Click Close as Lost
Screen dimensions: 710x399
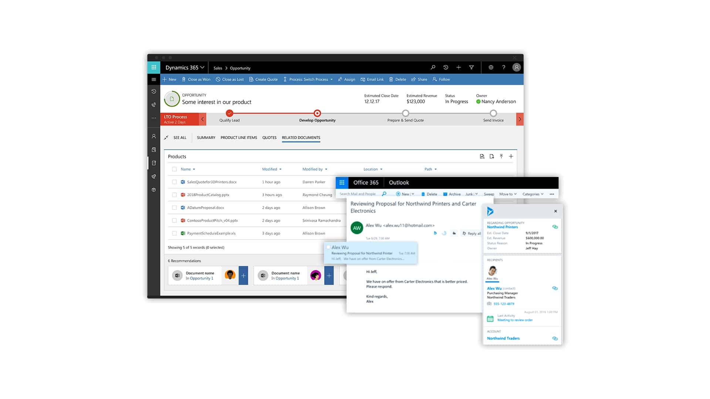point(230,79)
